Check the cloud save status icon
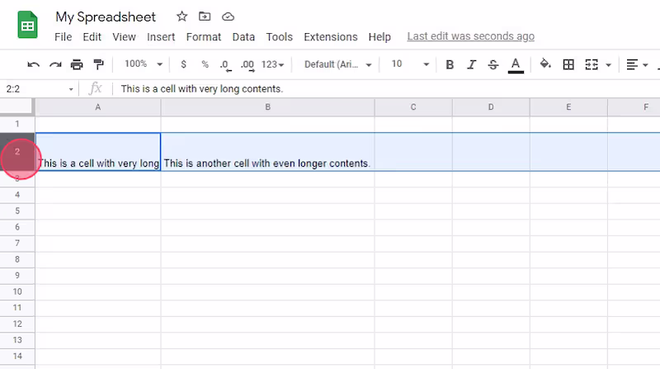Viewport: 660px width, 369px height. tap(228, 17)
